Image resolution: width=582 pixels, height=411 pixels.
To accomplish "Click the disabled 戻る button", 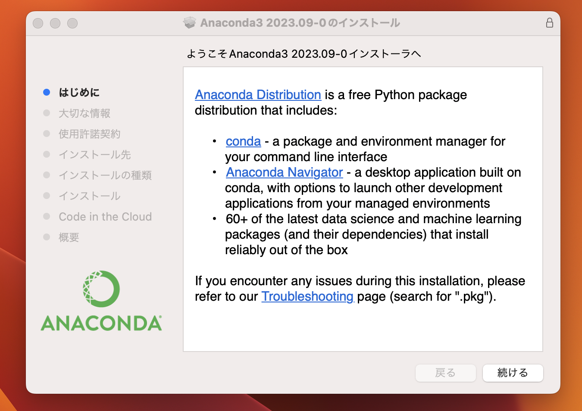I will [445, 373].
